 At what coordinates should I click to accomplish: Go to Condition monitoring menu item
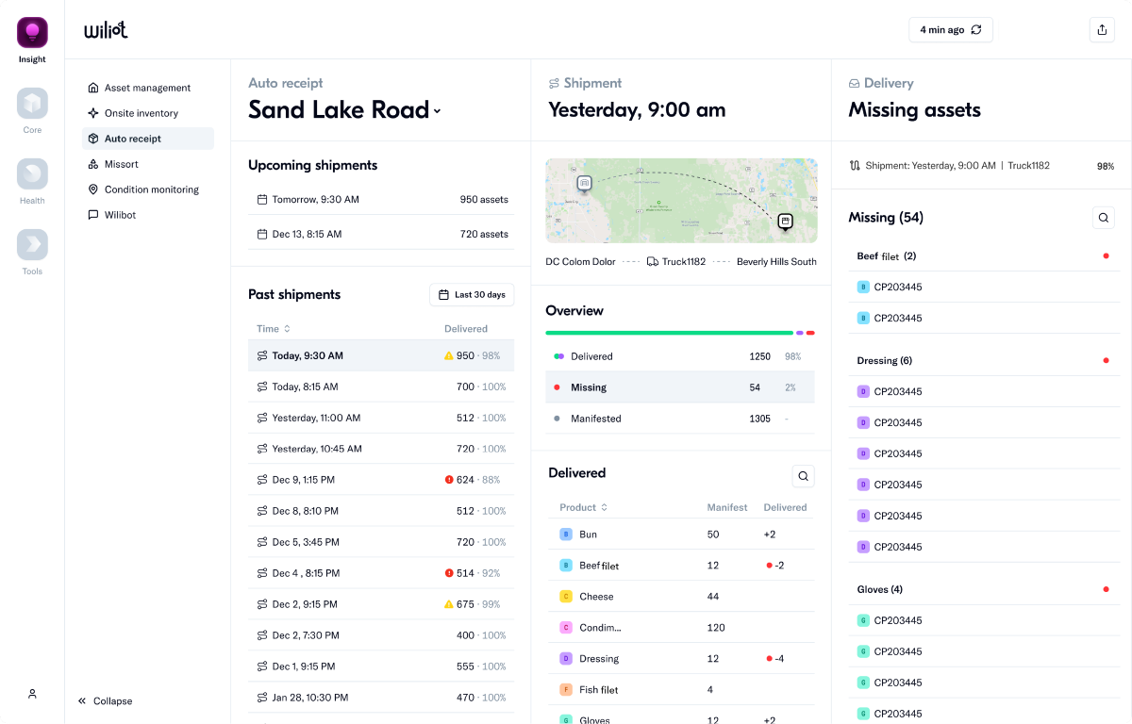(x=151, y=189)
